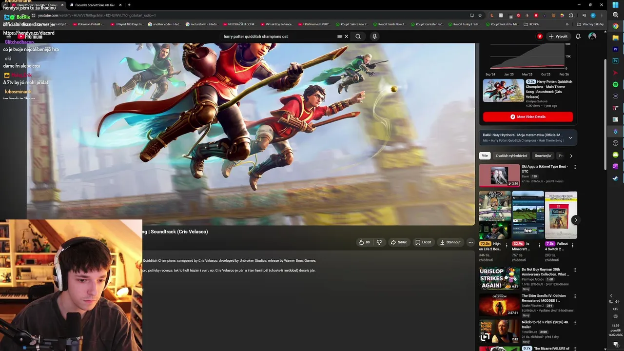Open File Explorer from taskbar

(615, 38)
